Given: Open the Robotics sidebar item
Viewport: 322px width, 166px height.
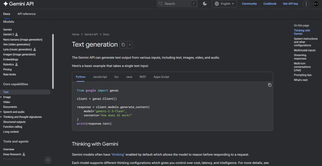Looking at the screenshot, I should (8, 64).
